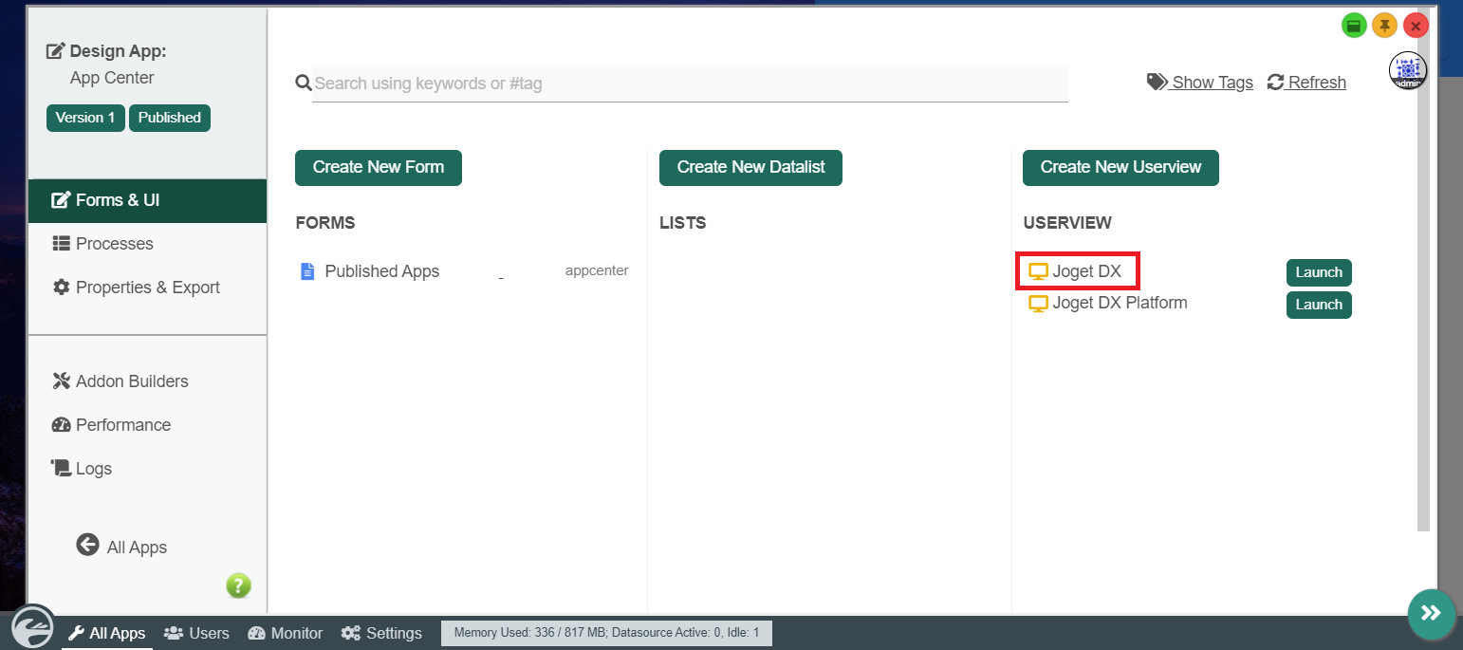The height and width of the screenshot is (650, 1463).
Task: Refresh the app design list
Action: point(1306,83)
